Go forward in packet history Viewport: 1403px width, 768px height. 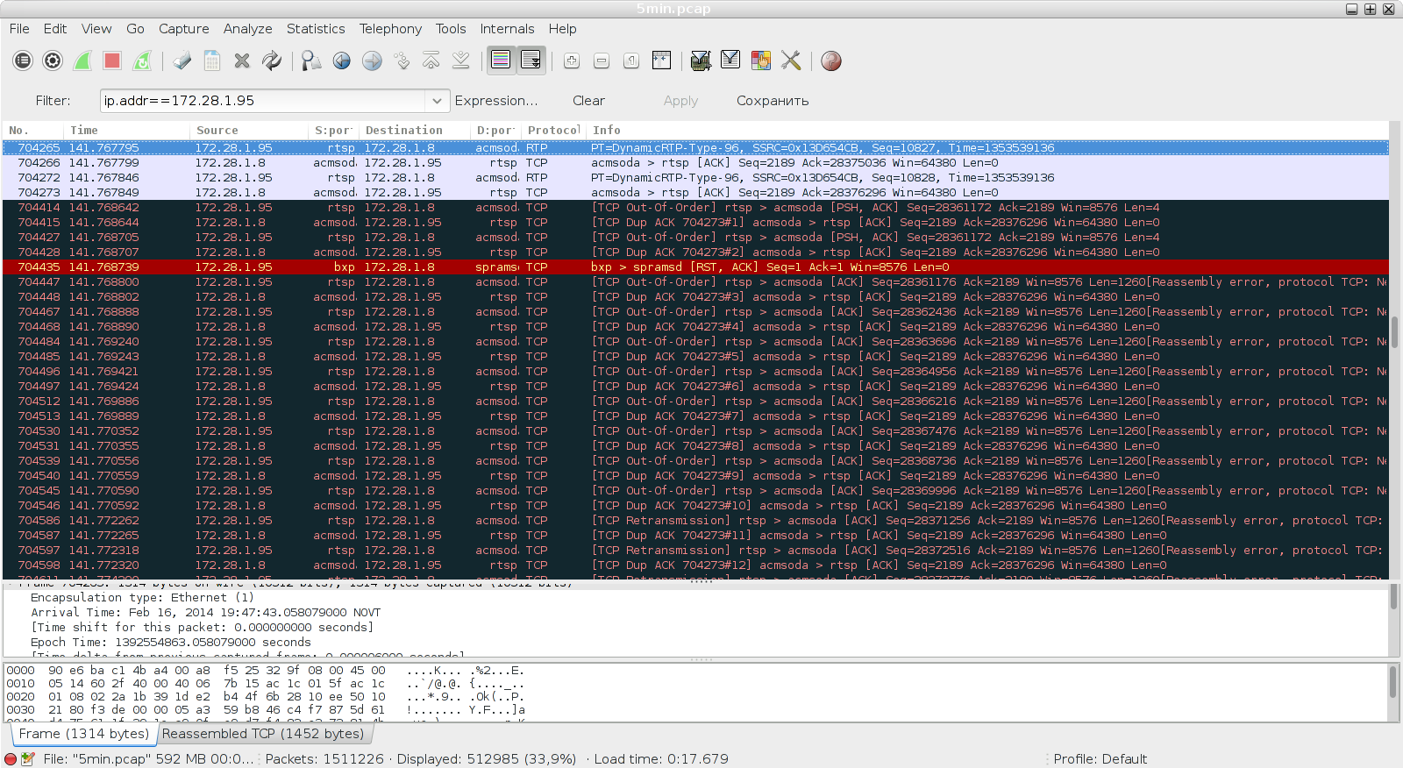click(x=372, y=60)
